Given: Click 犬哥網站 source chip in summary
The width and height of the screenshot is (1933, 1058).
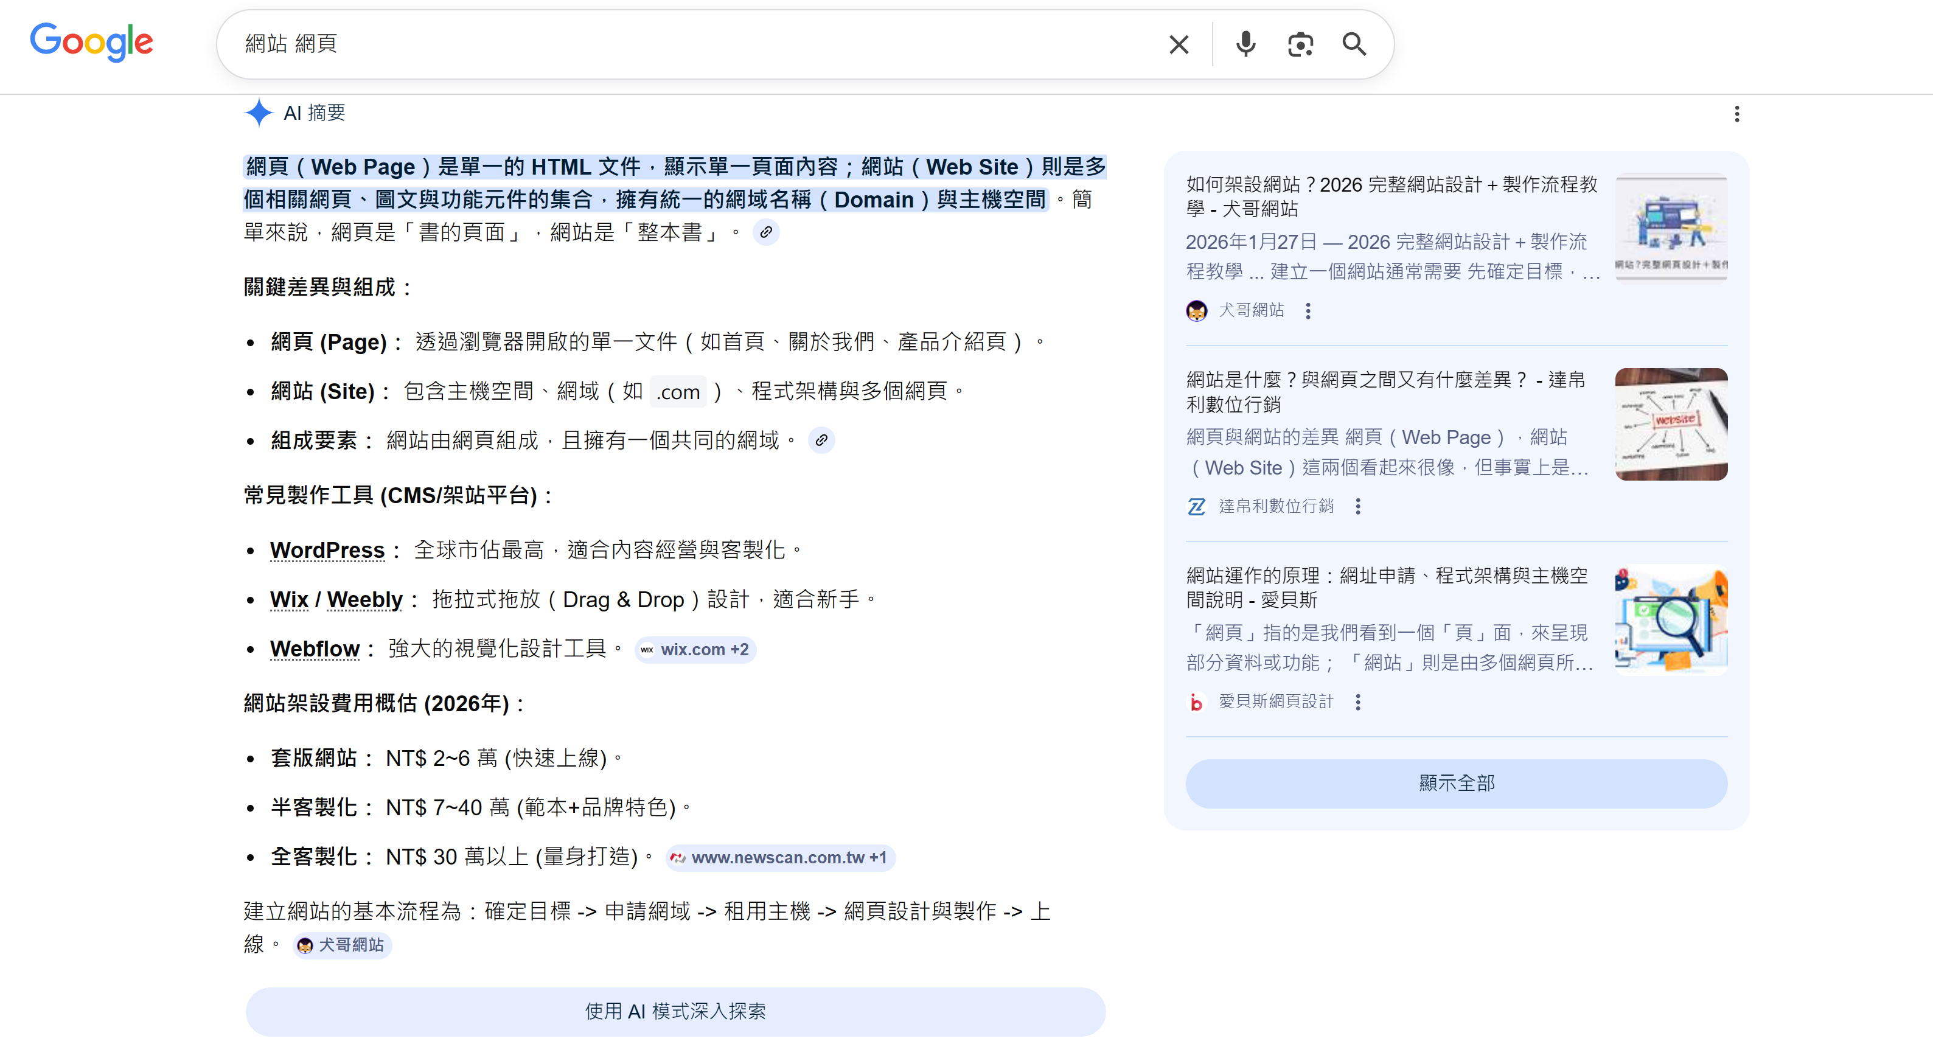Looking at the screenshot, I should 342,945.
